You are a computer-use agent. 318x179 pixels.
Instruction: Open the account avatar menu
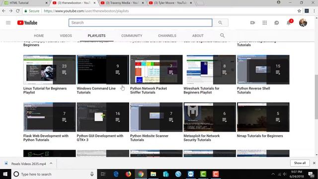303,23
